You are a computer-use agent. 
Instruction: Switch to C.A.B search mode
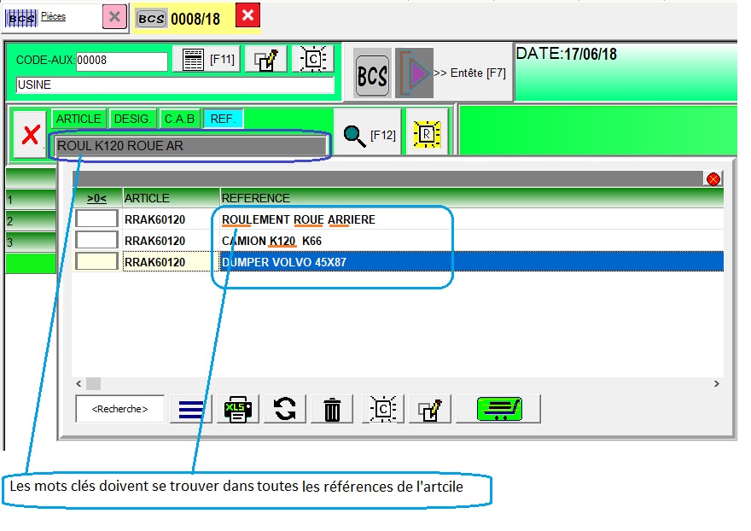click(x=179, y=119)
